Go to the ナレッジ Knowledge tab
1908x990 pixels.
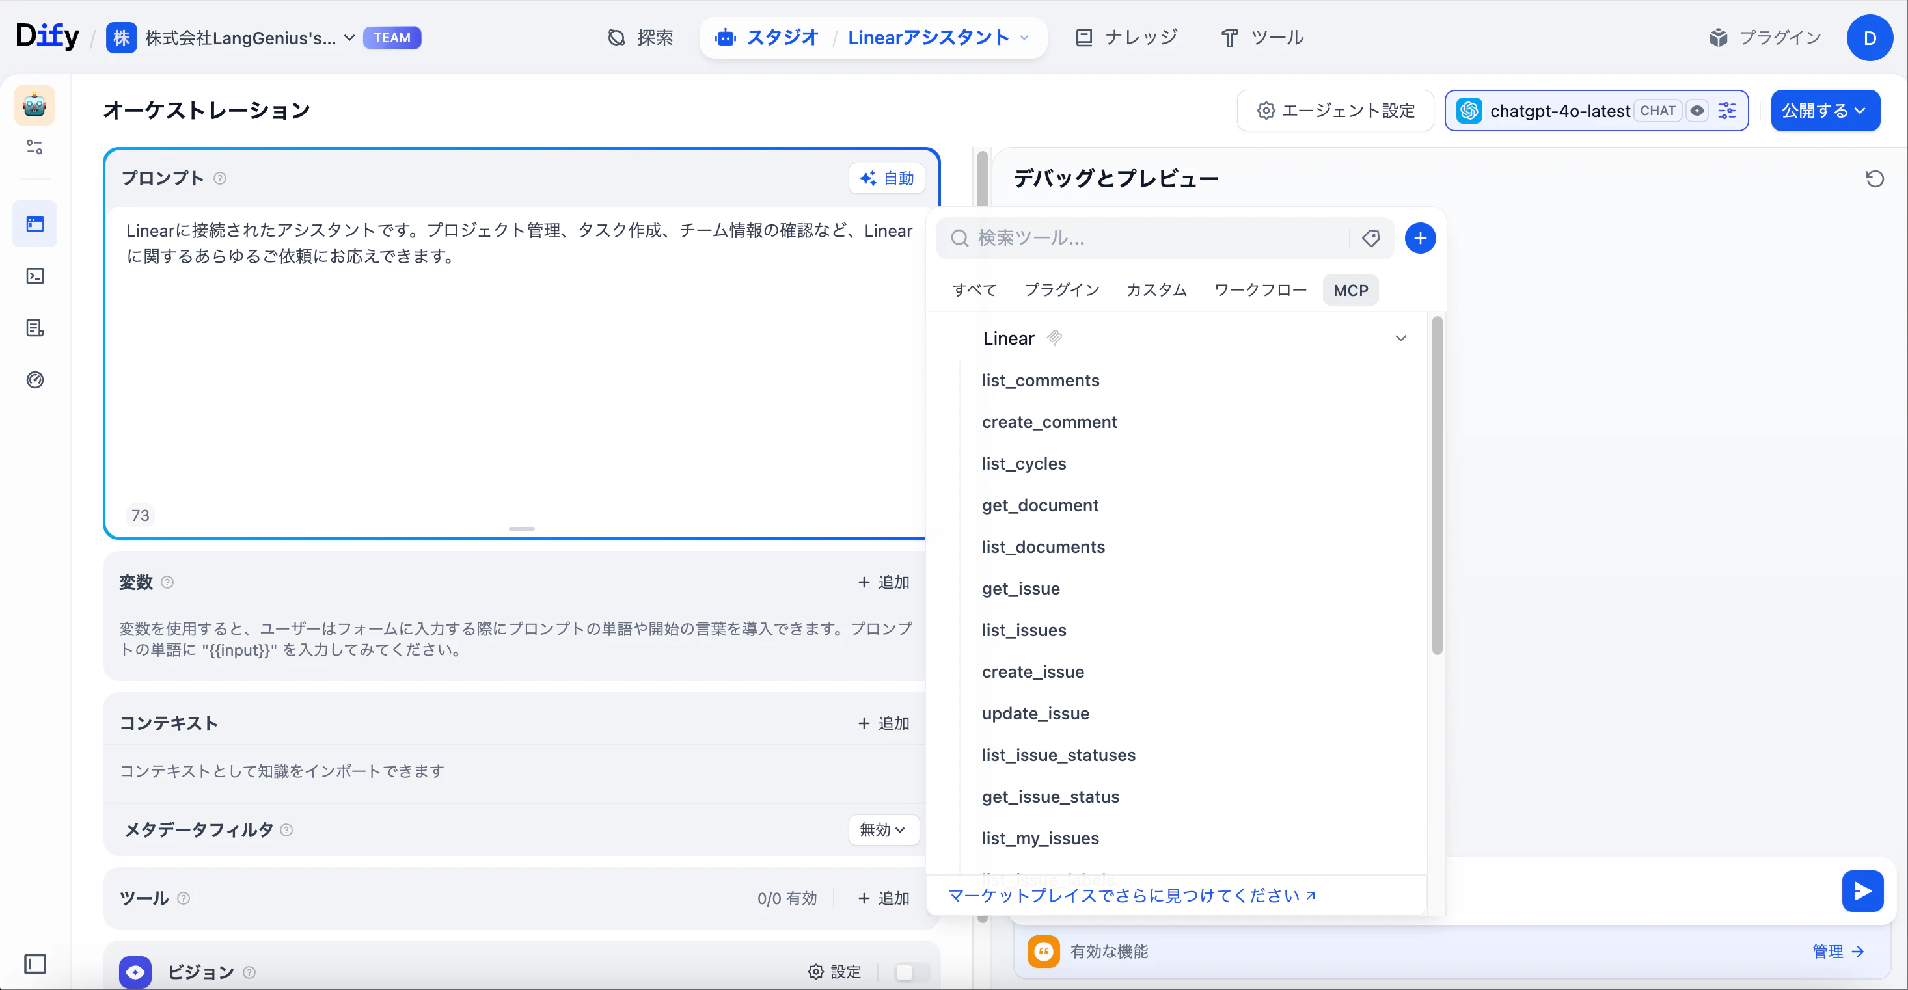[x=1126, y=38]
